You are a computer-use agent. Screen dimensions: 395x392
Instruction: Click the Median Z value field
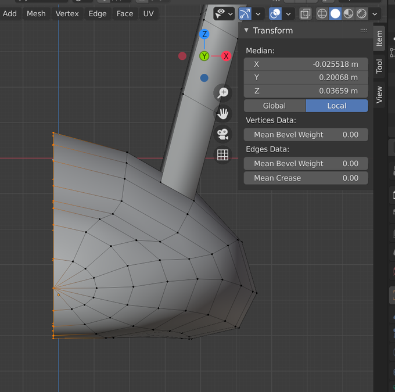tap(306, 91)
